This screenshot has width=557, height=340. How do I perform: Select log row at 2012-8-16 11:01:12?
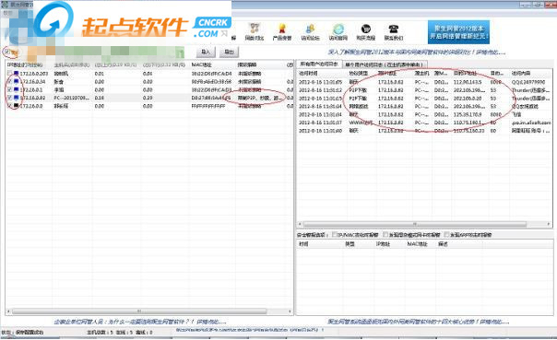pyautogui.click(x=424, y=90)
